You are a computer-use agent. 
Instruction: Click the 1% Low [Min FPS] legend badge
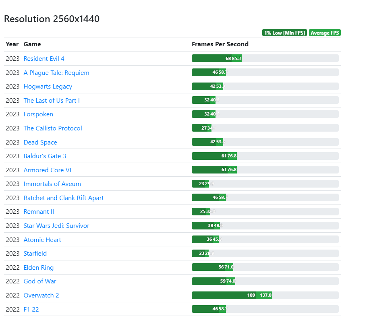pyautogui.click(x=284, y=33)
